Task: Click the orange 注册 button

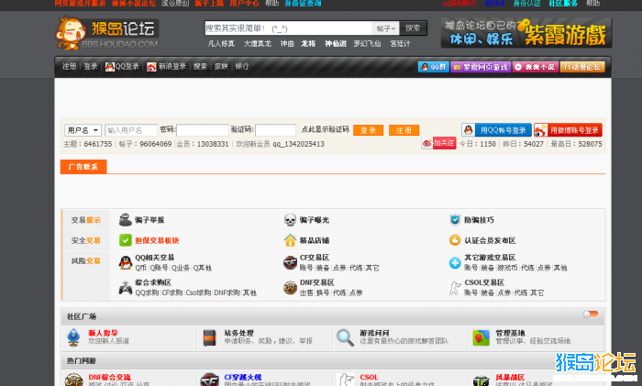Action: 404,130
